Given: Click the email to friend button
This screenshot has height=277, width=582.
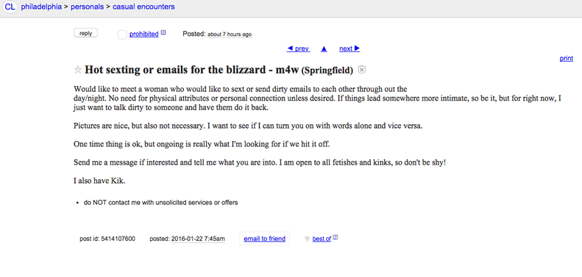Looking at the screenshot, I should 265,239.
